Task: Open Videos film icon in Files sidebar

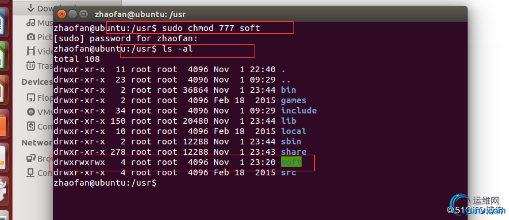Action: (x=31, y=51)
